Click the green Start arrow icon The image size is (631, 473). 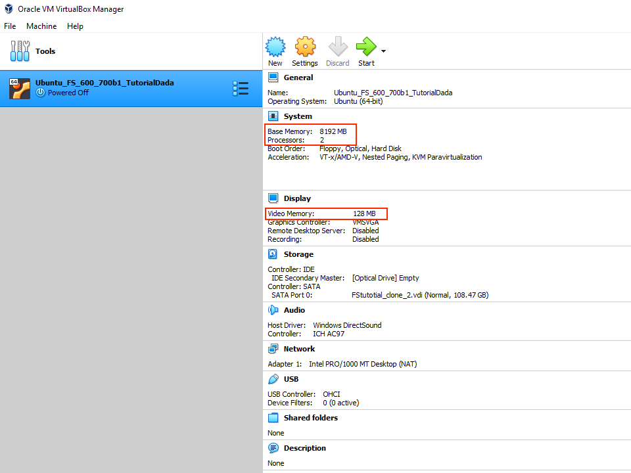point(365,47)
